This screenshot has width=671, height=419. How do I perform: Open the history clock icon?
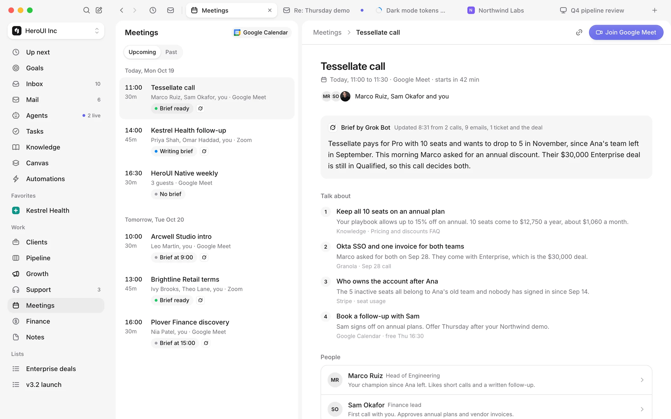click(153, 10)
